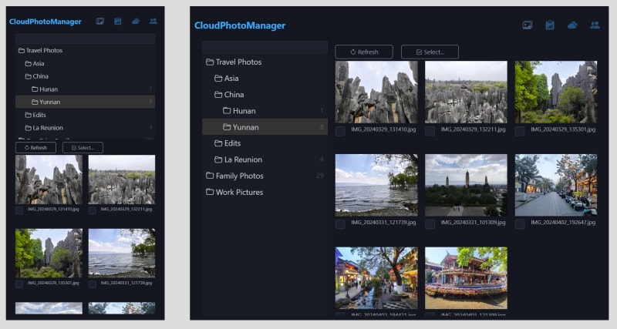Open the IMG_20240329_132211.jpg thumbnail in the narrow layout
617x329 pixels.
tap(122, 180)
